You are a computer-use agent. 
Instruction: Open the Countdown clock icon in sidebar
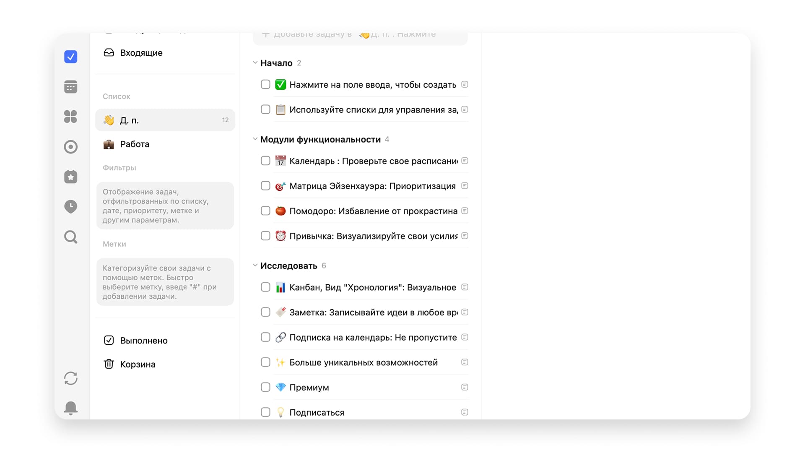tap(70, 207)
